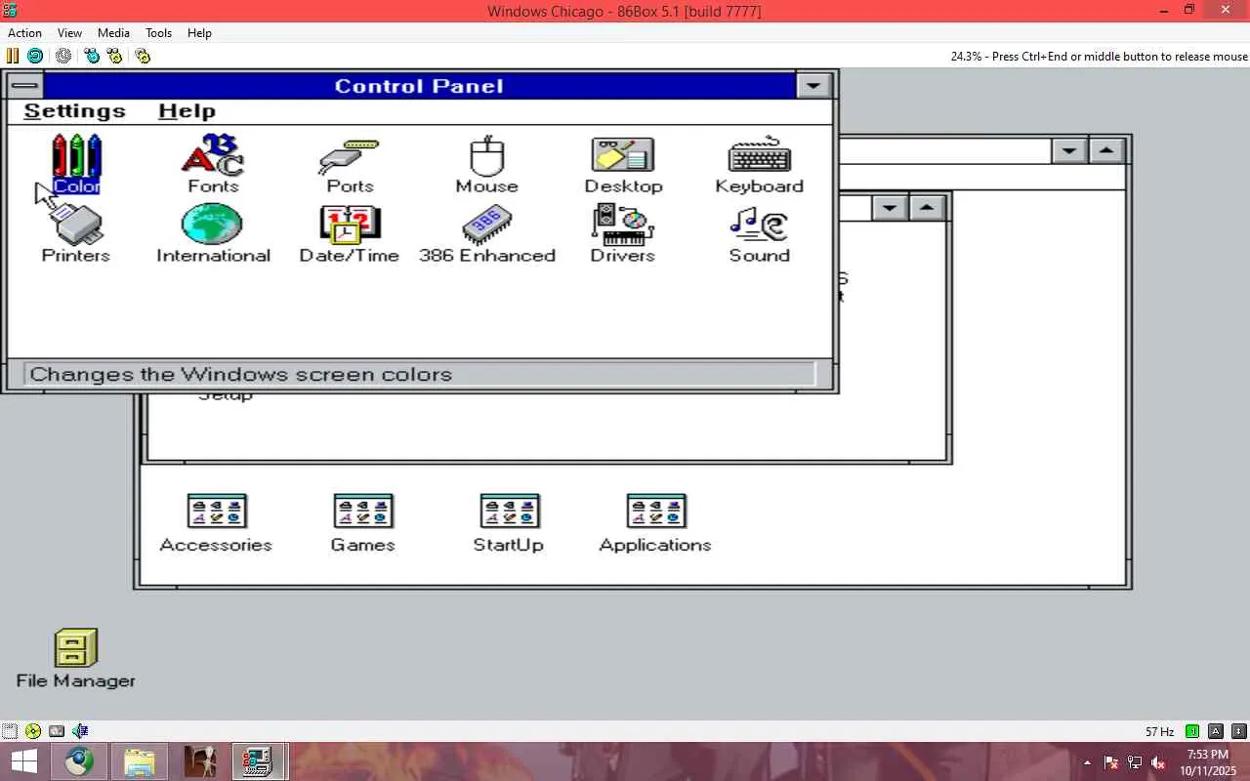This screenshot has height=781, width=1250.
Task: Click the green Num Lock indicator
Action: point(1192,731)
